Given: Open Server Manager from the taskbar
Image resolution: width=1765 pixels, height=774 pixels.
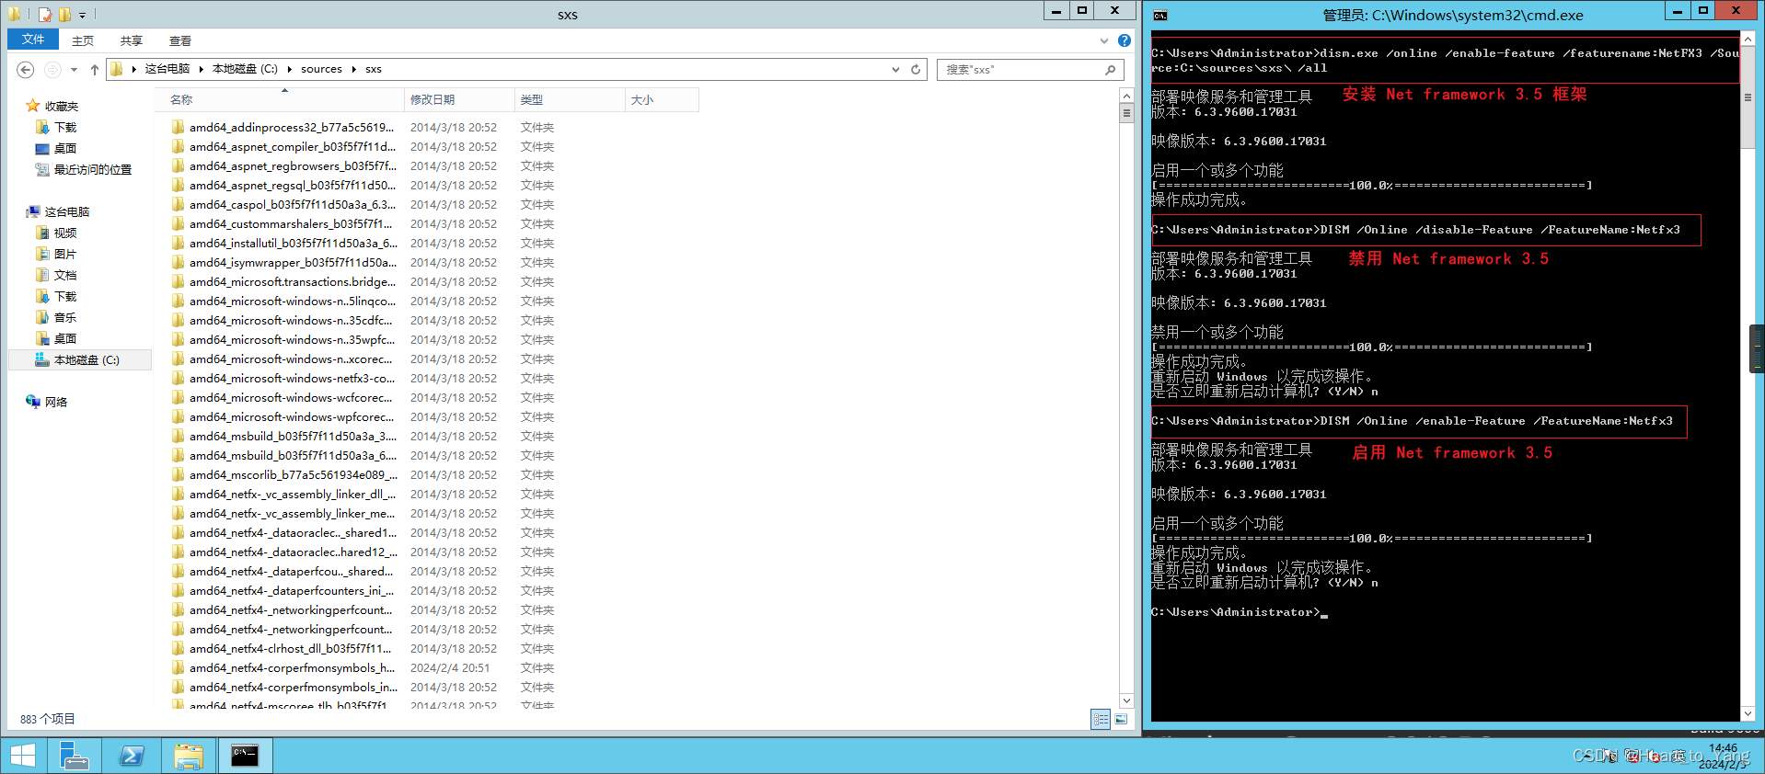Looking at the screenshot, I should click(75, 756).
